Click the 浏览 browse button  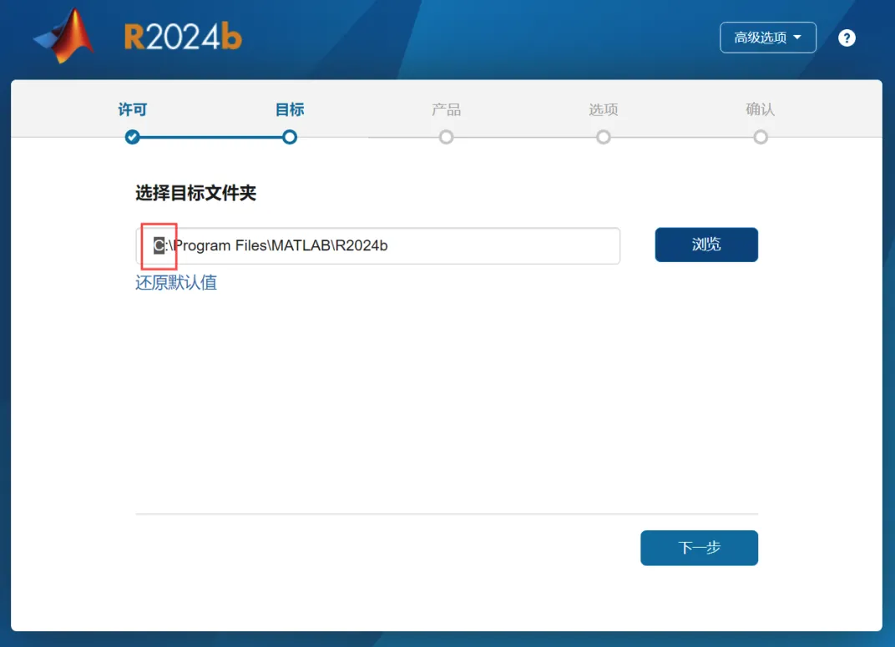(x=706, y=245)
